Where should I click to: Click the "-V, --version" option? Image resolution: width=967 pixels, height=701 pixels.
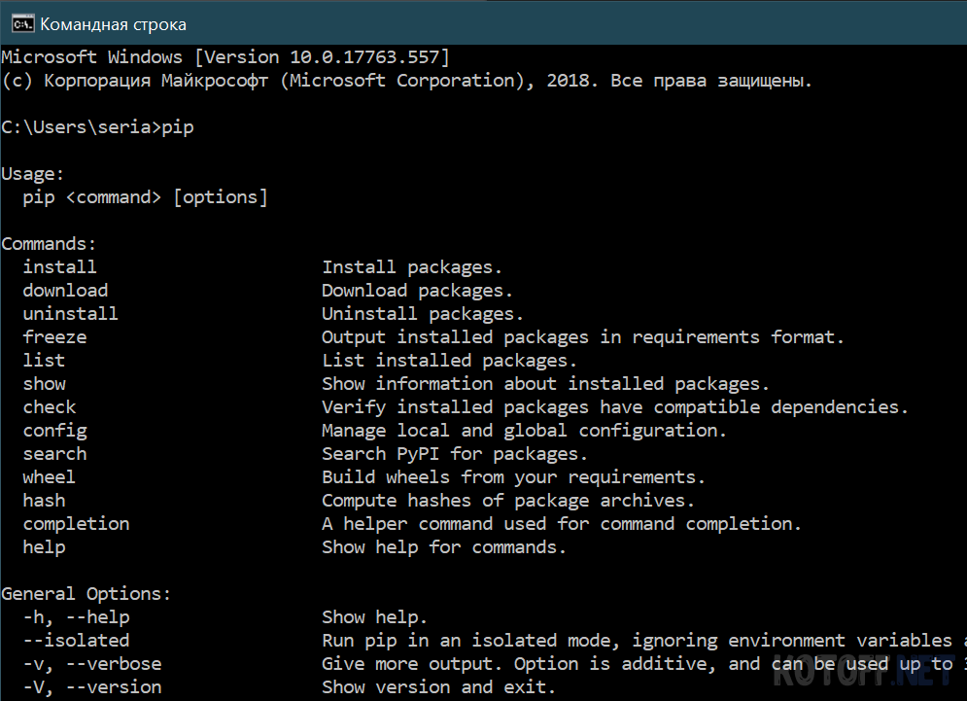91,687
